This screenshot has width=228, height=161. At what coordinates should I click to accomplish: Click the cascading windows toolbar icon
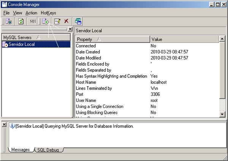point(78,21)
